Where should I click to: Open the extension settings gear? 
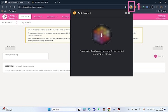point(129,13)
